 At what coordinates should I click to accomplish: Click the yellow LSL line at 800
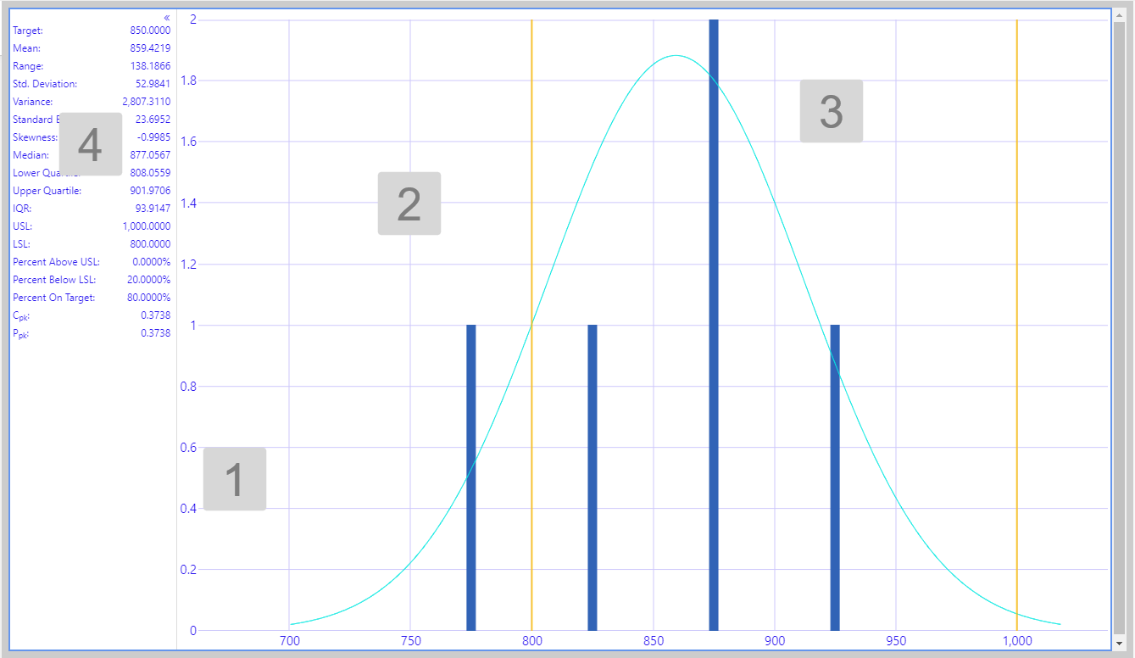(x=531, y=170)
